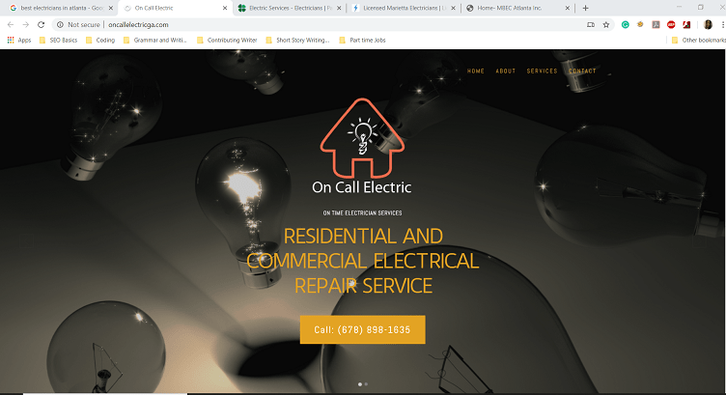Open the ABOUT link in site navigation
726x395 pixels.
point(506,71)
